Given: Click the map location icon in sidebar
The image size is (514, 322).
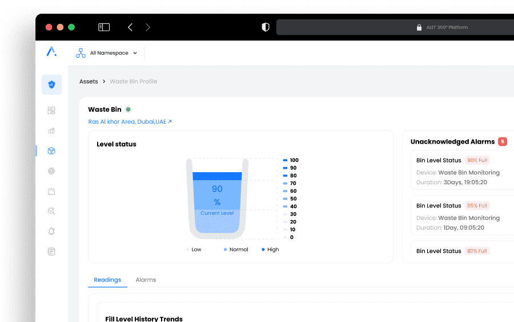Looking at the screenshot, I should 51,131.
